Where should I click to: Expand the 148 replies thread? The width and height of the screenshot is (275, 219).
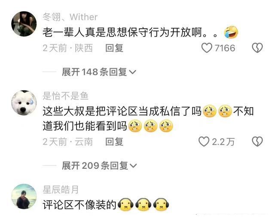(x=99, y=72)
